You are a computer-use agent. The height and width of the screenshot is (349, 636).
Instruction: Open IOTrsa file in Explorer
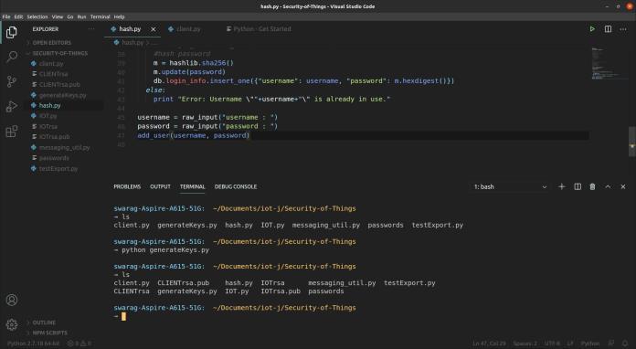tap(48, 126)
